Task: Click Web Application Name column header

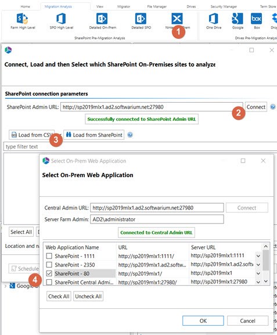Action: click(x=72, y=247)
